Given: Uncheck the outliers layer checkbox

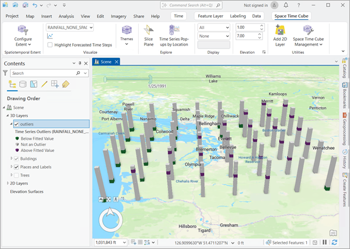Looking at the screenshot, I should [16, 124].
